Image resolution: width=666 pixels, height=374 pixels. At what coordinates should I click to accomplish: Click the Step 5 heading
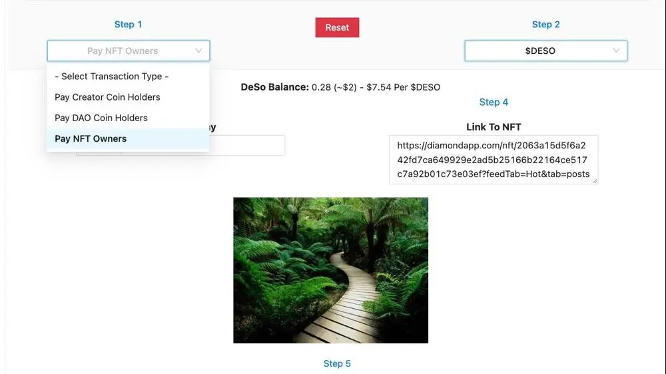coord(337,363)
